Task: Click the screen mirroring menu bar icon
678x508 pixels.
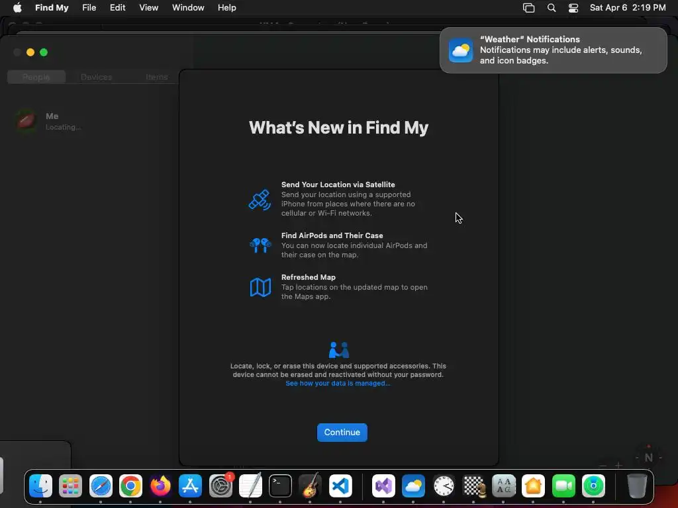Action: [528, 8]
